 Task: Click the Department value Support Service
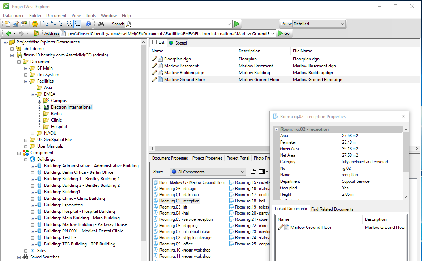(355, 182)
